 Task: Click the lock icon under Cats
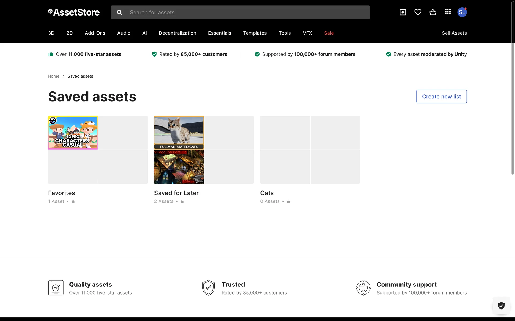pos(288,201)
